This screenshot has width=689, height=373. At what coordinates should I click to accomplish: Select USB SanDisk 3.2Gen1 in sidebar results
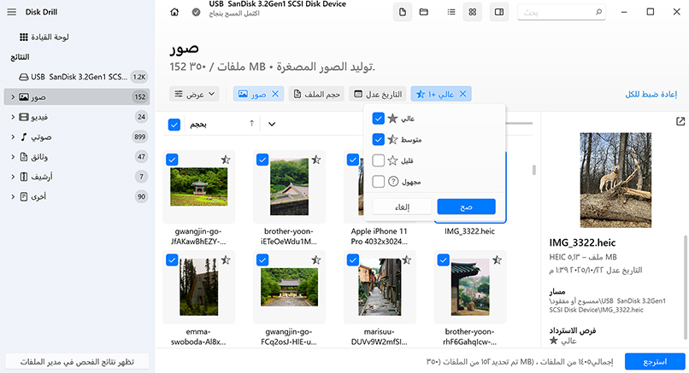coord(77,77)
